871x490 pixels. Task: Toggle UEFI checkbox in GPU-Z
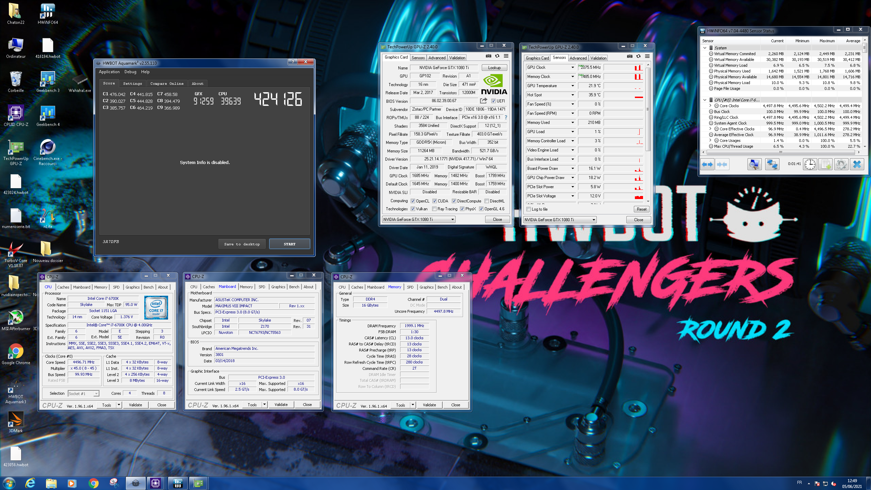pos(493,101)
